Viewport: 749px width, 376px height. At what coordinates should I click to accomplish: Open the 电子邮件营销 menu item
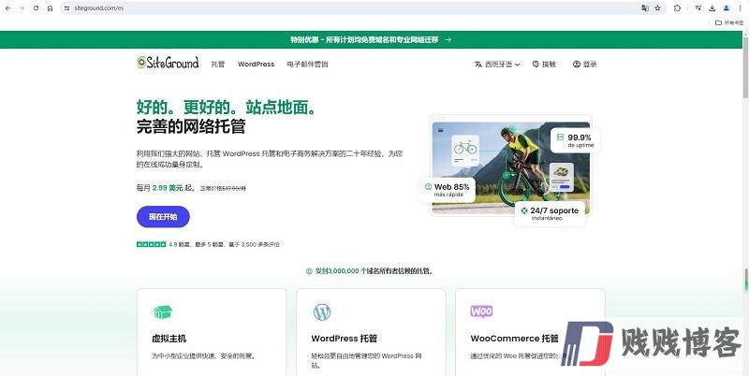tap(307, 64)
